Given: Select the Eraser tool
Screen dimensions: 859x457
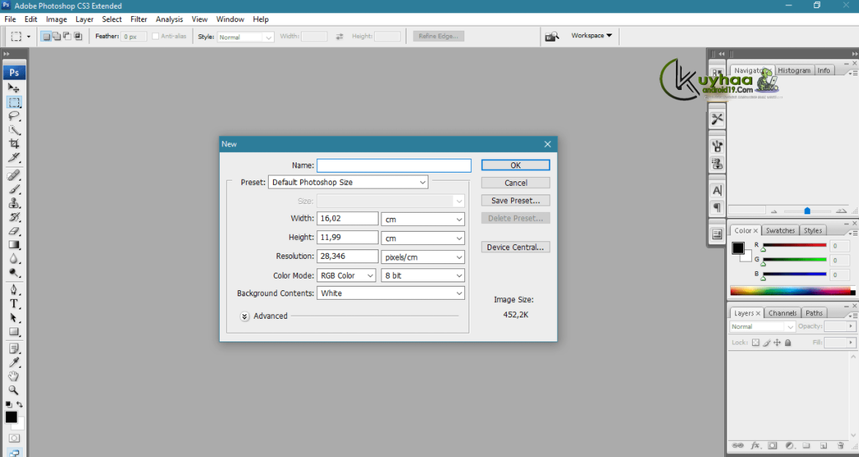Looking at the screenshot, I should click(x=14, y=231).
